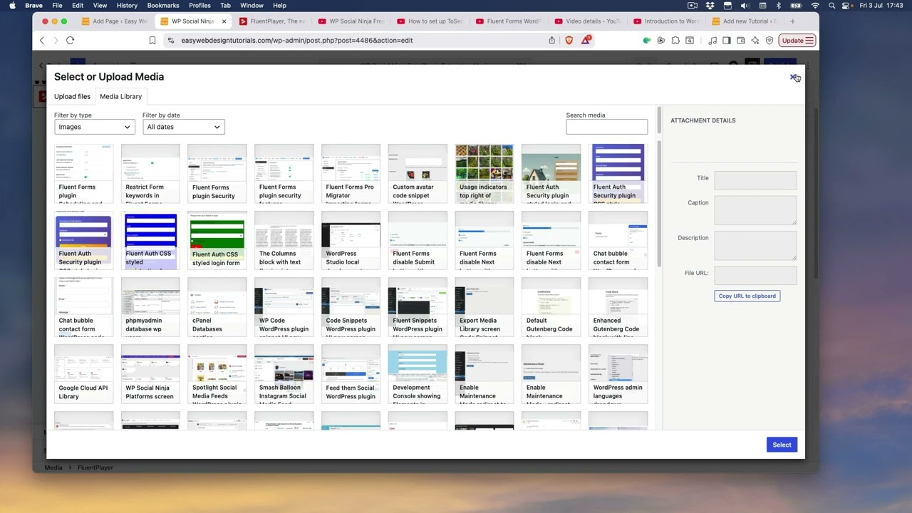Open the Extensions puzzle-piece icon
912x513 pixels.
coord(675,41)
